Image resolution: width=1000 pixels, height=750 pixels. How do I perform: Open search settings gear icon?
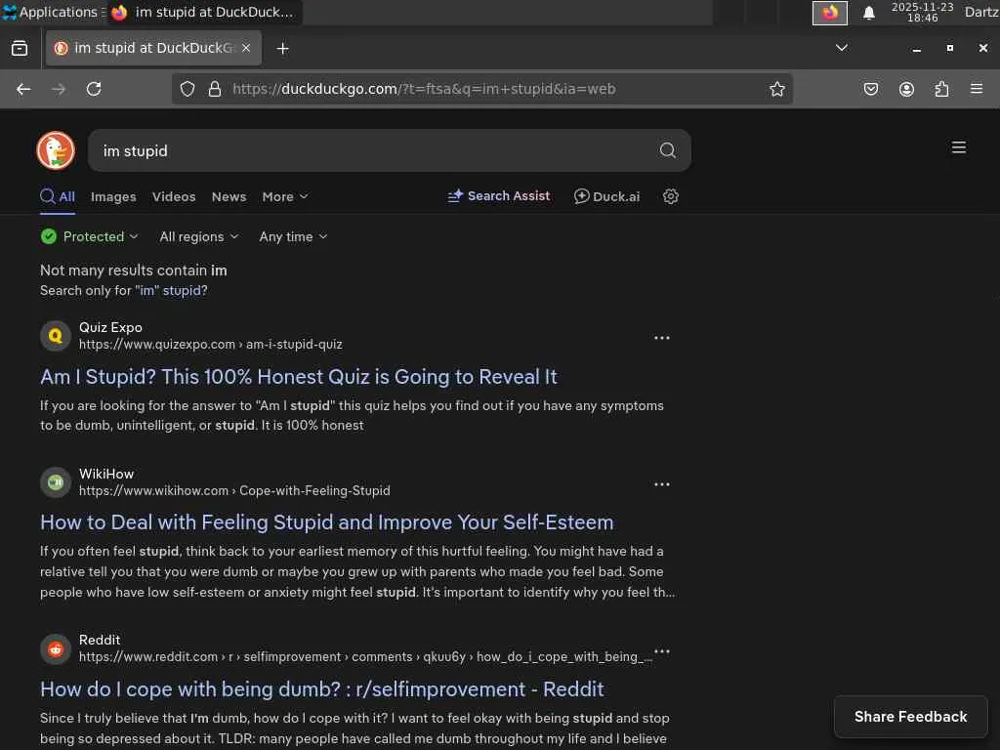[x=670, y=196]
